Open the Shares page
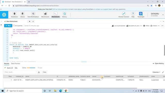Image resolution: width=165 pixels, height=93 pixels. pos(22,15)
